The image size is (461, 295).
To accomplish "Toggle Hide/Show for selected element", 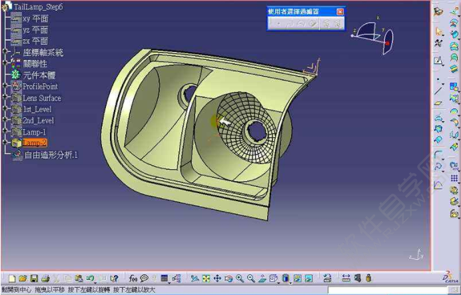I will tap(298, 278).
